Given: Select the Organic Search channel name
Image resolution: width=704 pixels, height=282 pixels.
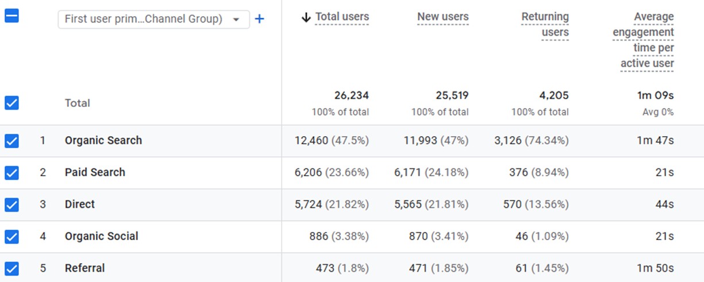Looking at the screenshot, I should 103,141.
